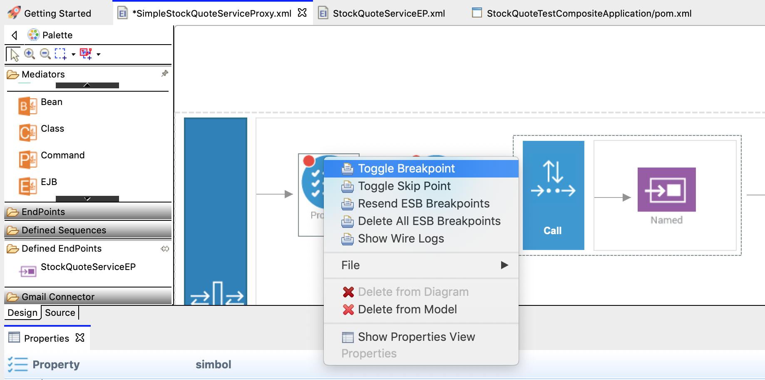Select Resend ESB Breakpoints

[421, 203]
